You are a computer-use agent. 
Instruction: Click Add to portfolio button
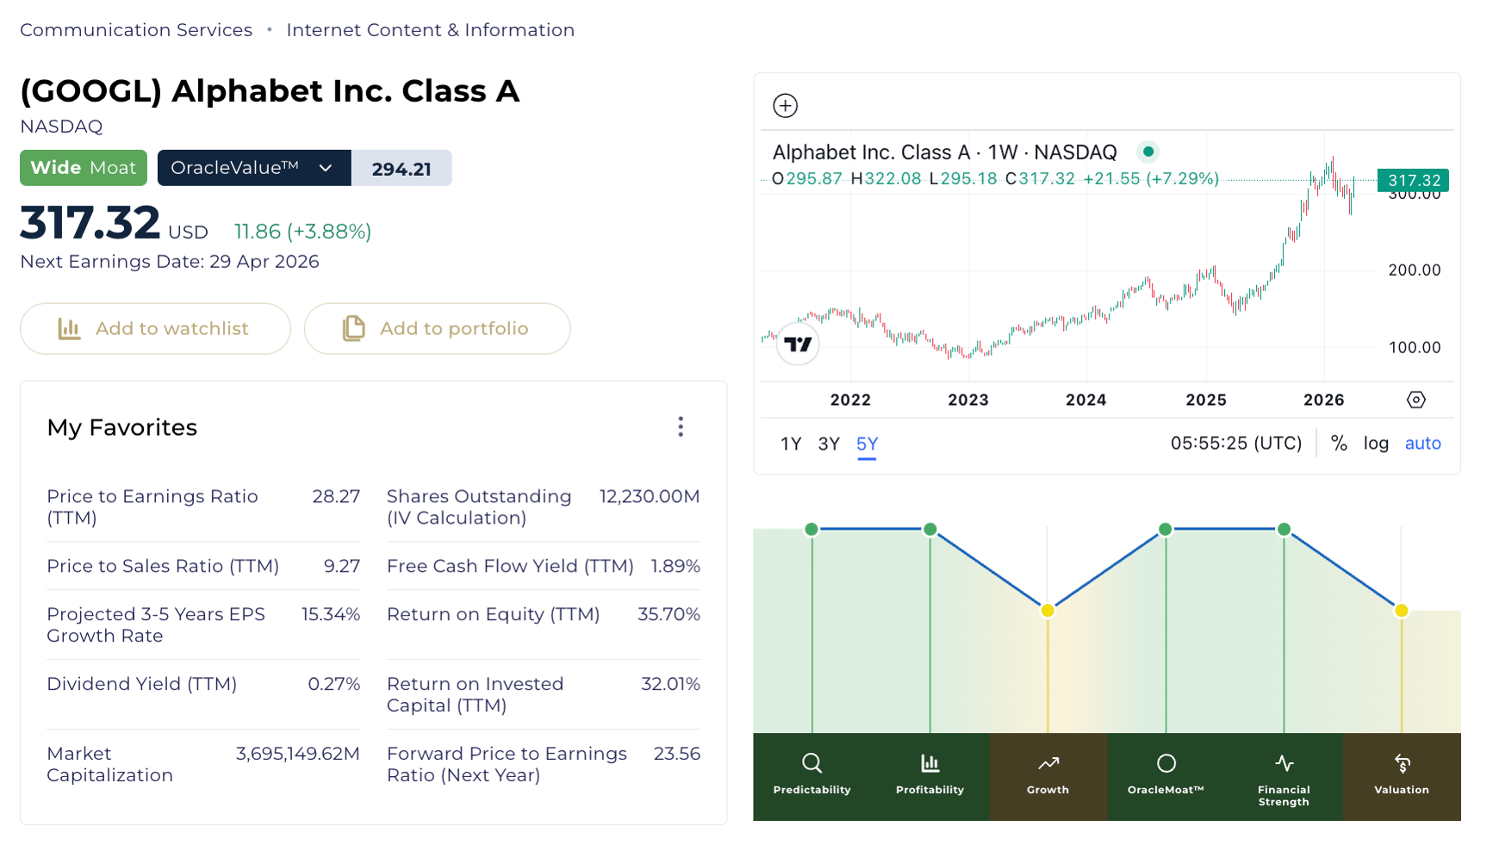tap(437, 329)
